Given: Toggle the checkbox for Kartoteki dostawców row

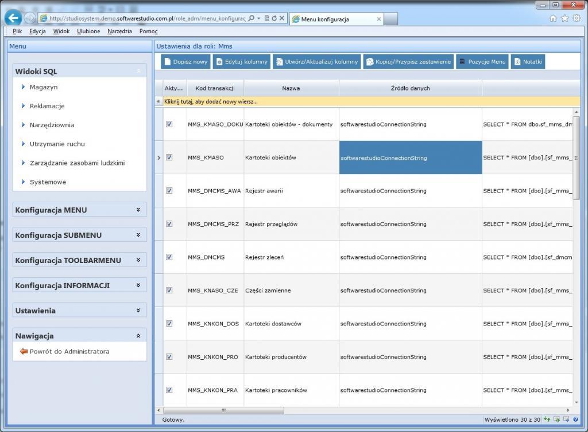Looking at the screenshot, I should (169, 323).
